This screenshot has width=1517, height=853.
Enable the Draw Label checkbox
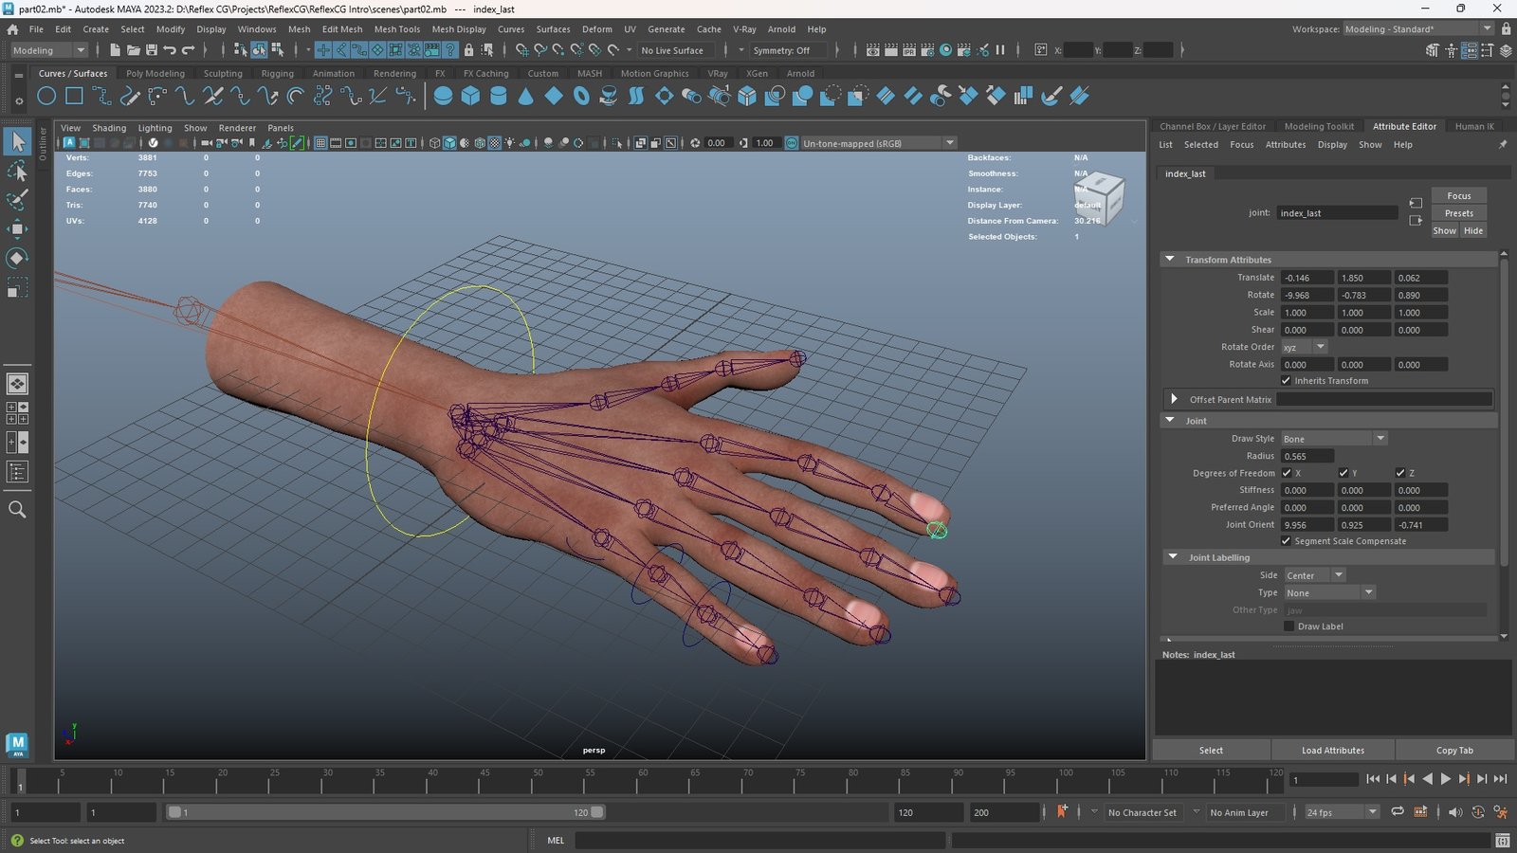point(1289,626)
